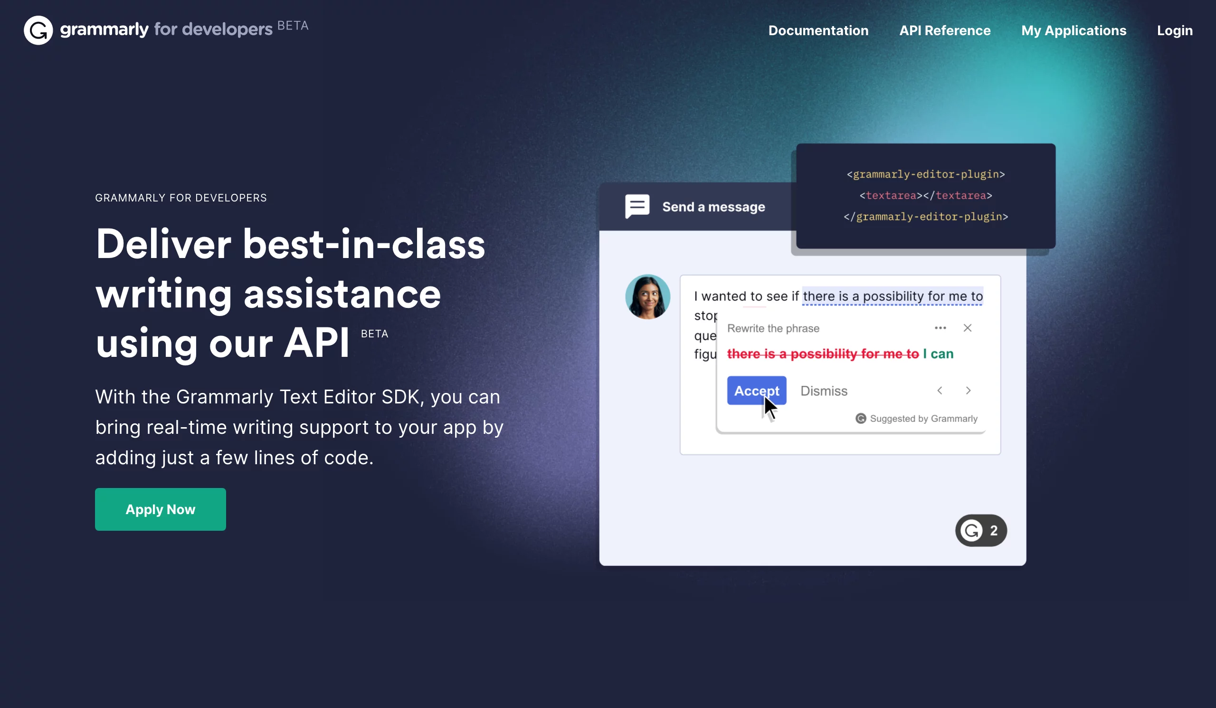Open the Documentation menu item
1216x708 pixels.
point(817,30)
